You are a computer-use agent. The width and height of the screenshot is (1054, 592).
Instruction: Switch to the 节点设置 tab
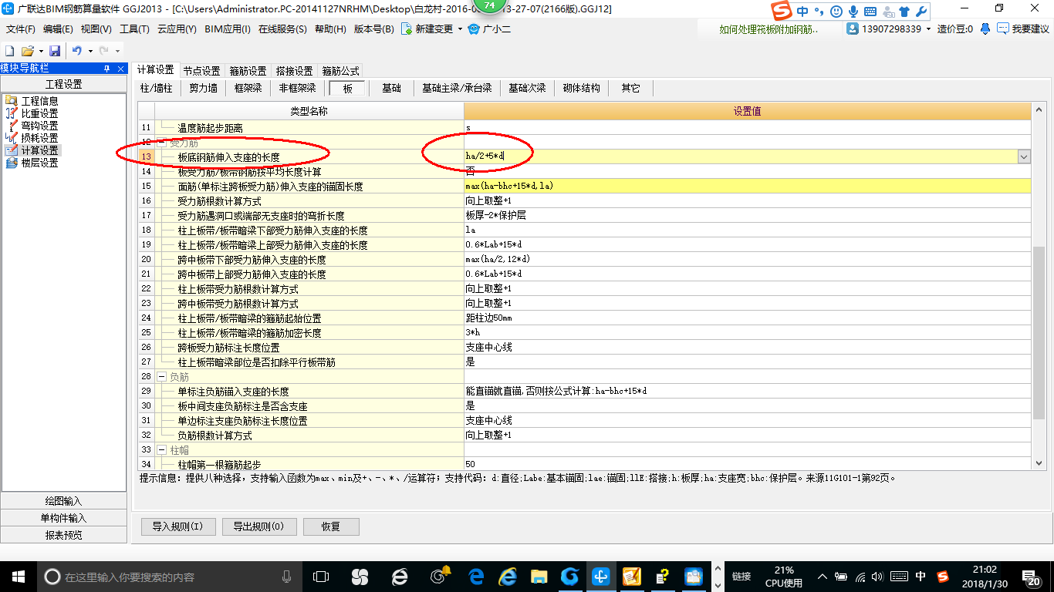click(201, 70)
